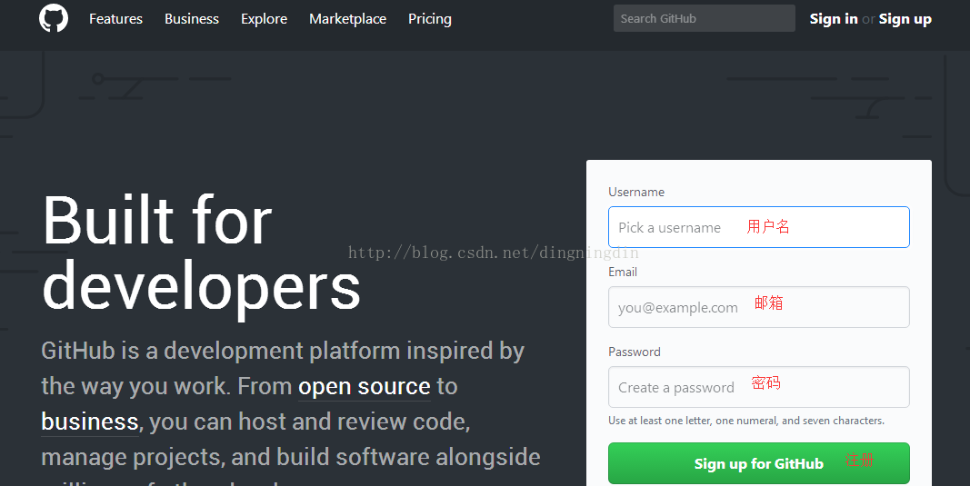The height and width of the screenshot is (486, 970).
Task: Open Marketplace in the top navigation
Action: 347,19
